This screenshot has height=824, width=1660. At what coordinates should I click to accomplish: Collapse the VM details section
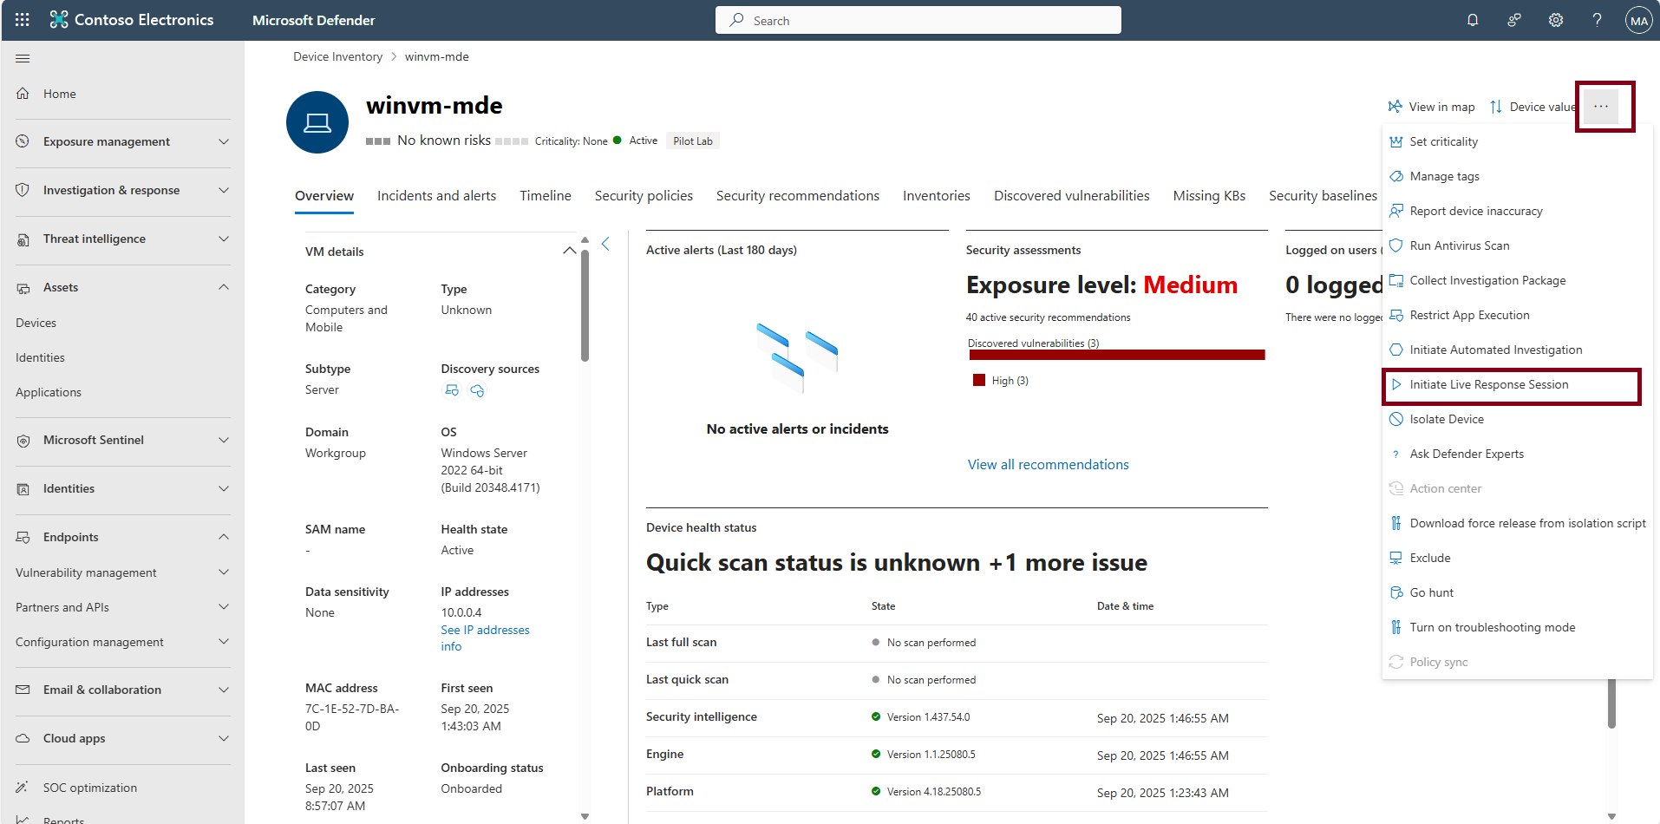coord(569,251)
